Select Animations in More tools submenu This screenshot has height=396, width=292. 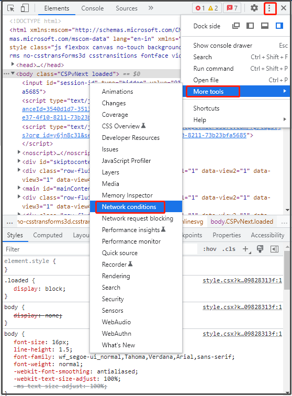(136, 92)
